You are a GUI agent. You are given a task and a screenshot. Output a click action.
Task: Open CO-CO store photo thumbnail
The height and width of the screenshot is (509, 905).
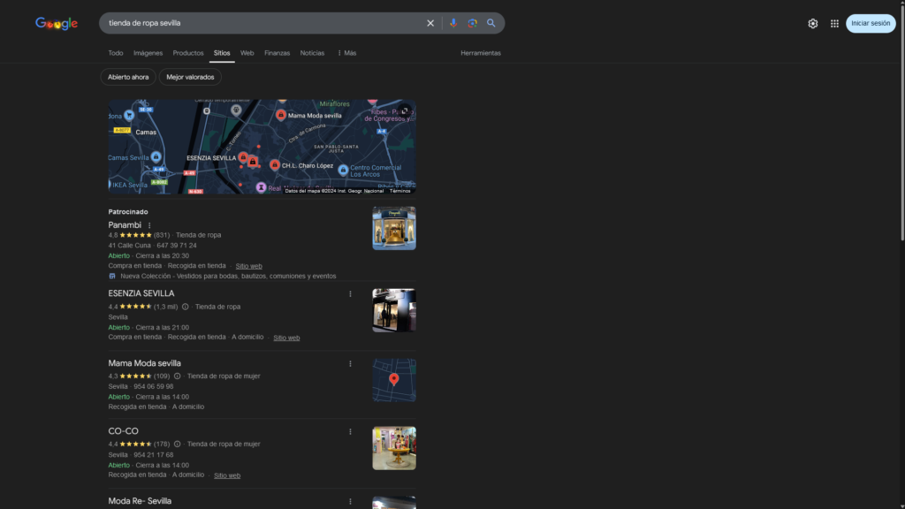click(x=394, y=448)
